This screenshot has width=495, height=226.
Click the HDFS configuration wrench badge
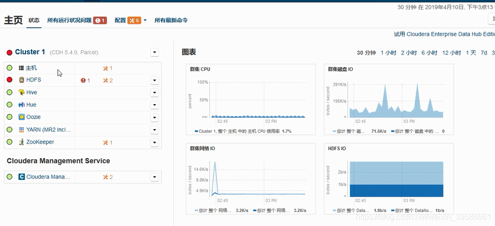coord(108,81)
